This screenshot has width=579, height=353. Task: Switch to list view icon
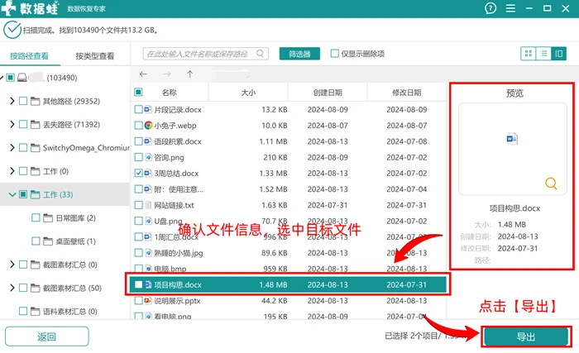point(543,54)
